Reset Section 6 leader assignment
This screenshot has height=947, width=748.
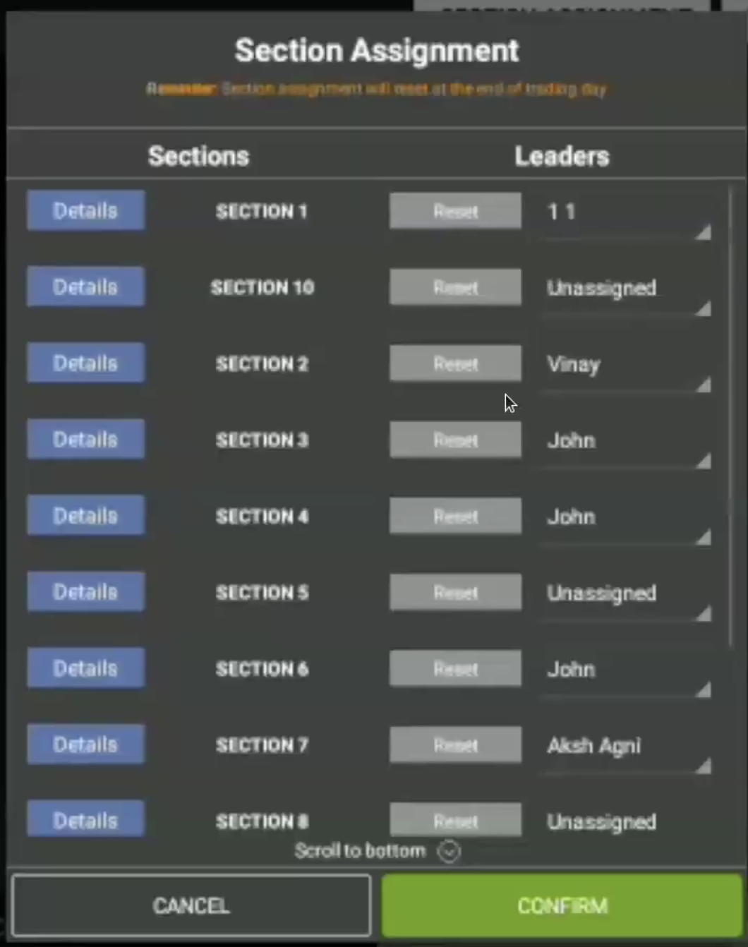click(x=455, y=668)
